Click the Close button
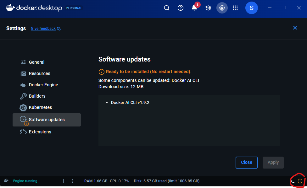The image size is (307, 188). (x=246, y=162)
